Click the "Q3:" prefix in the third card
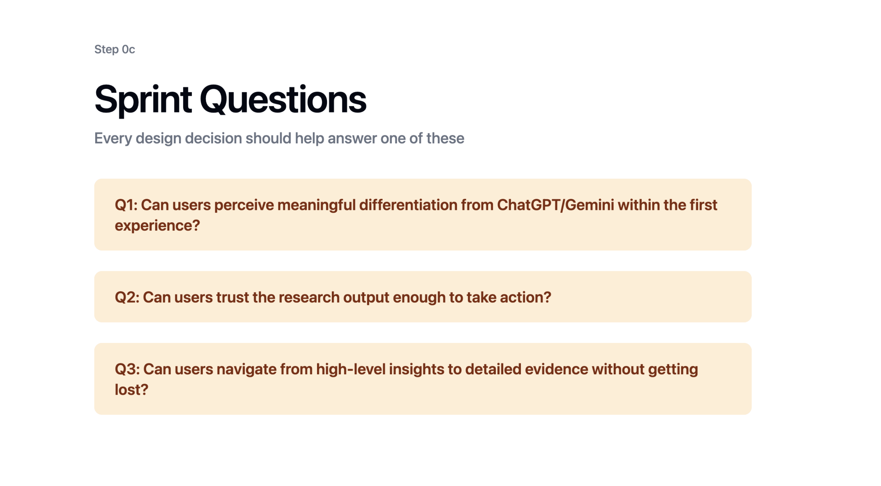 click(127, 369)
